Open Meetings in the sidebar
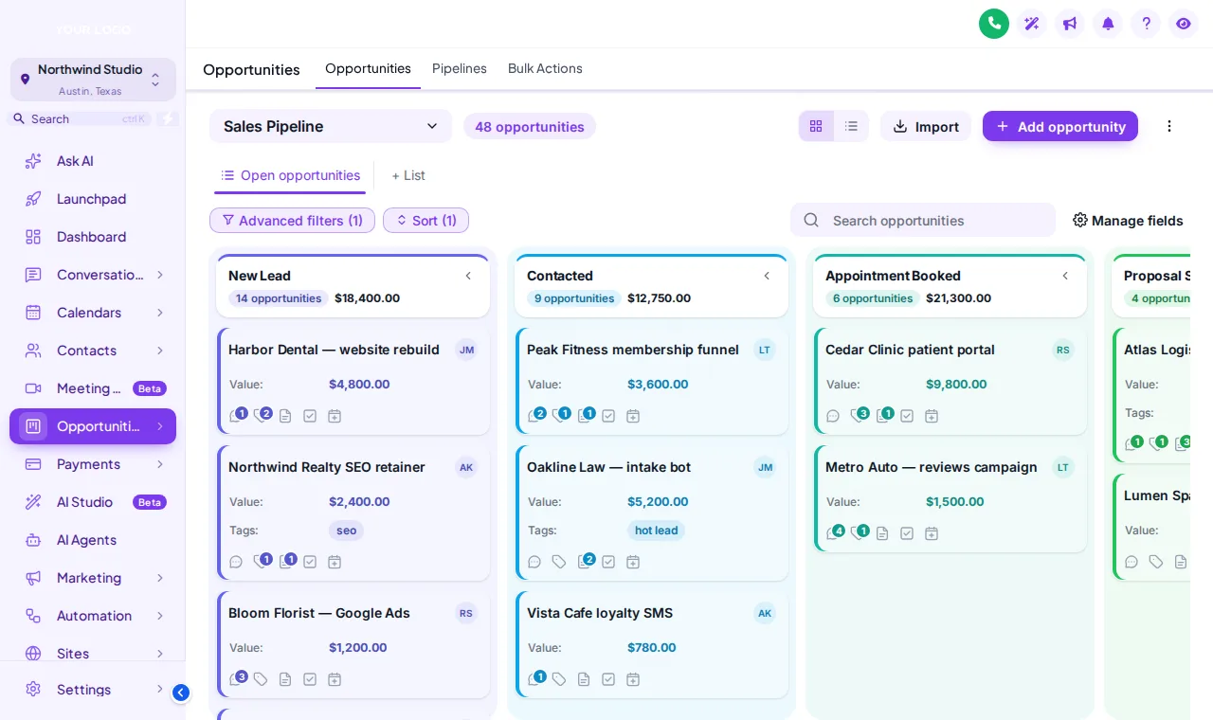This screenshot has height=720, width=1213. pos(93,388)
